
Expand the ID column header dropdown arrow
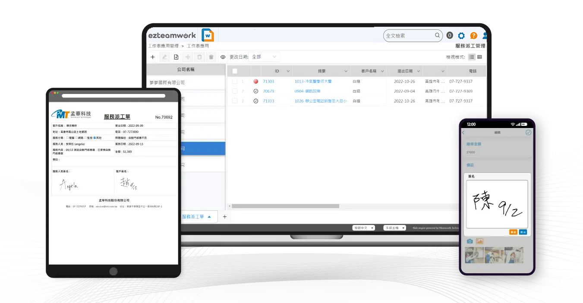point(288,71)
